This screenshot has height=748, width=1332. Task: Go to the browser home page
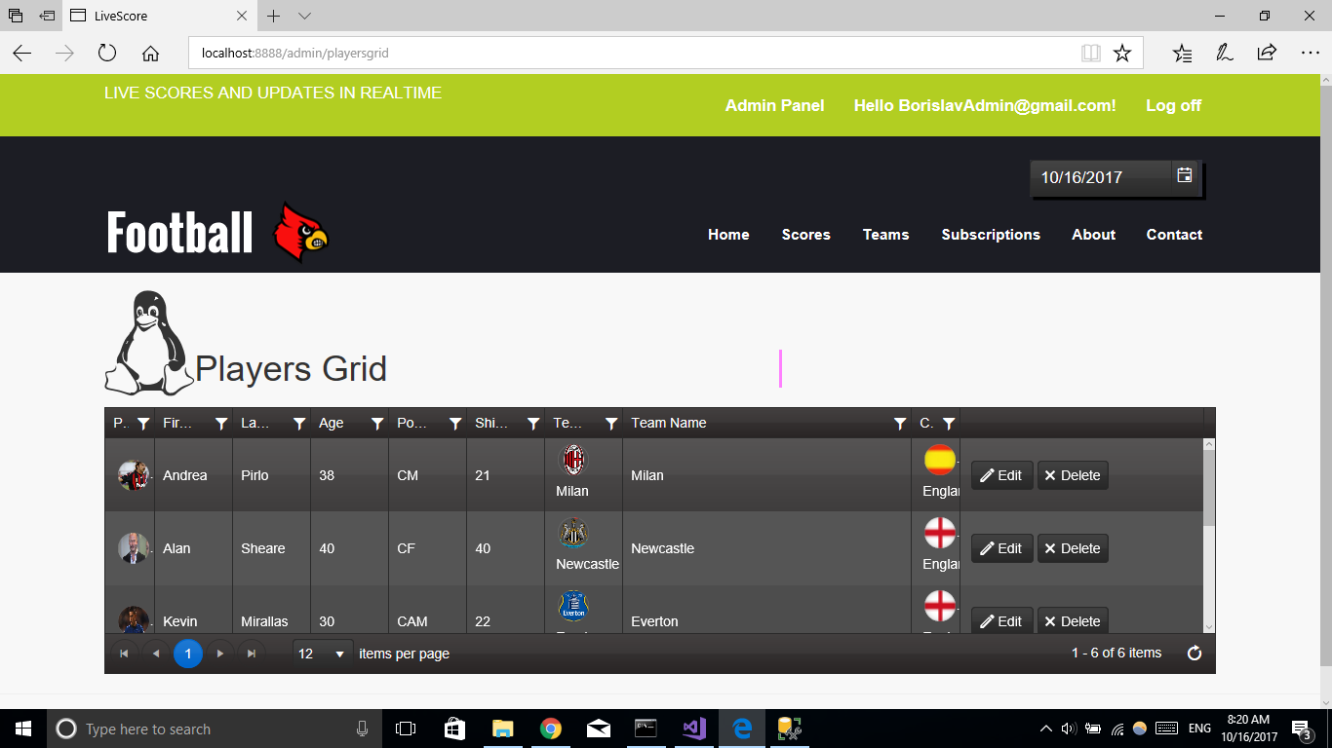(x=150, y=53)
